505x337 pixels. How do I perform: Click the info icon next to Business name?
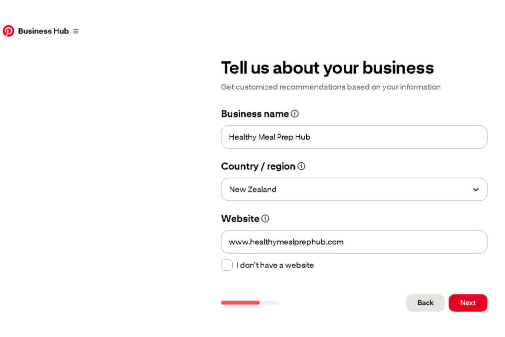tap(295, 113)
